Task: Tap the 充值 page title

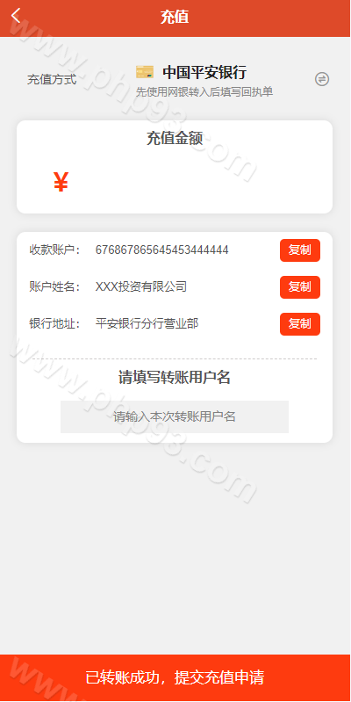Action: click(175, 17)
